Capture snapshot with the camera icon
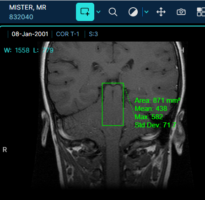This screenshot has height=200, width=205. pyautogui.click(x=181, y=12)
